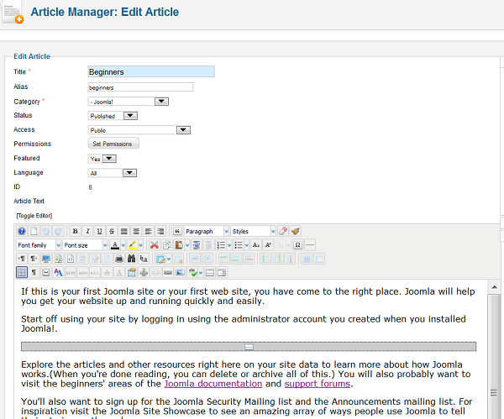The height and width of the screenshot is (419, 504).
Task: Open highlight color picker arrow
Action: point(141,245)
